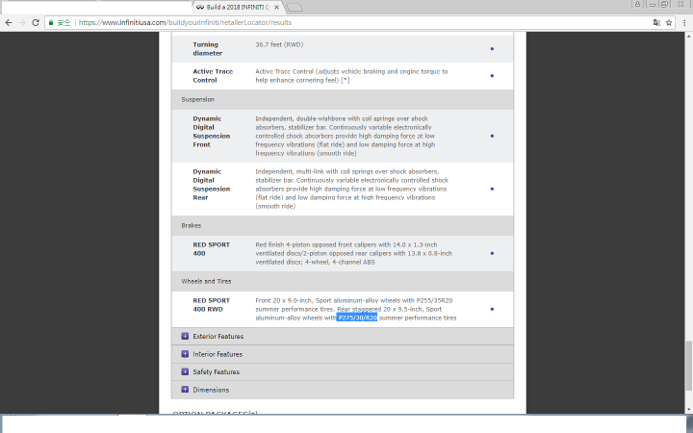View the secure site lock info
693x433 pixels.
click(x=51, y=22)
